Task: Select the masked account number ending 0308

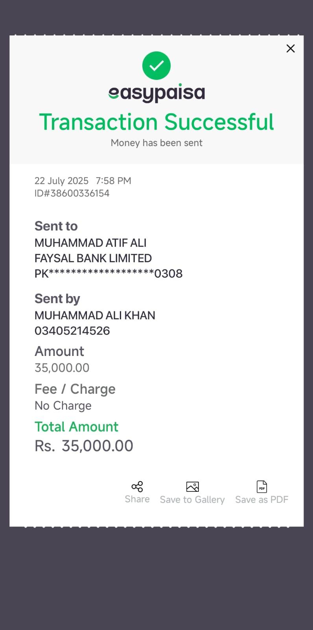Action: pos(109,274)
